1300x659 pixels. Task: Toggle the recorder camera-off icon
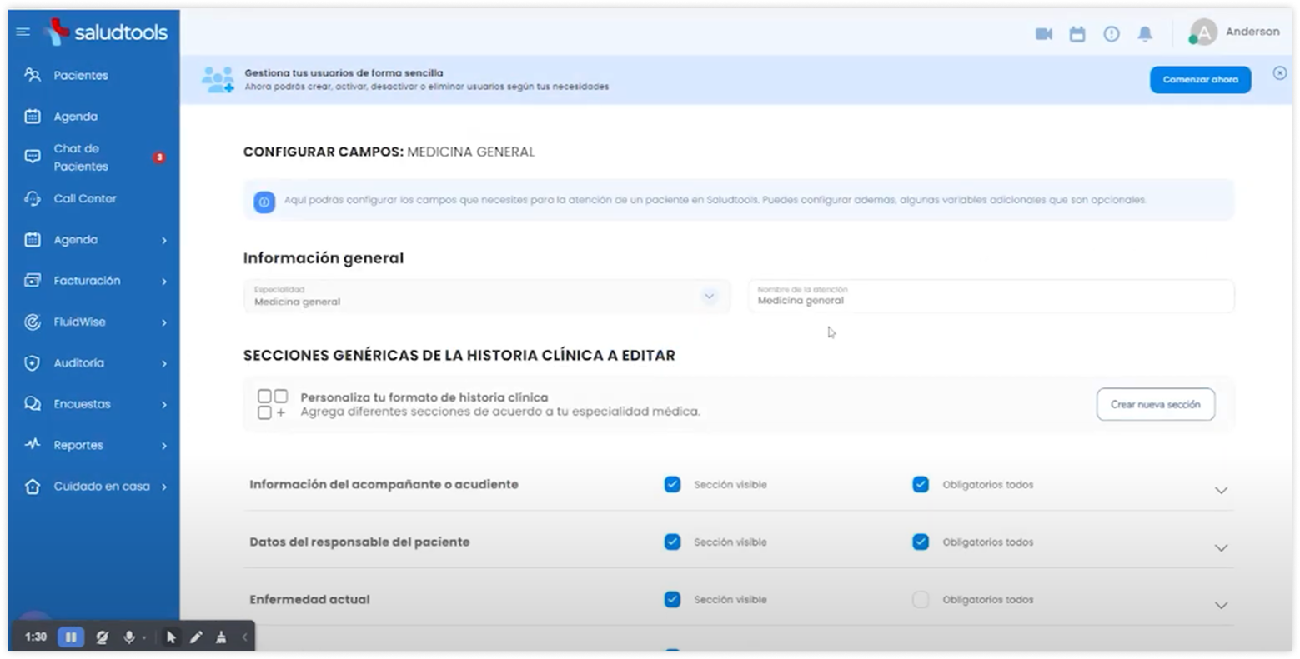click(x=102, y=637)
